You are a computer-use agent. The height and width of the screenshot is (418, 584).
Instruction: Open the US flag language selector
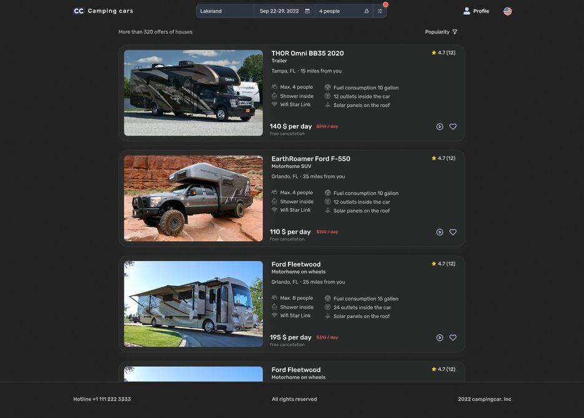point(507,11)
